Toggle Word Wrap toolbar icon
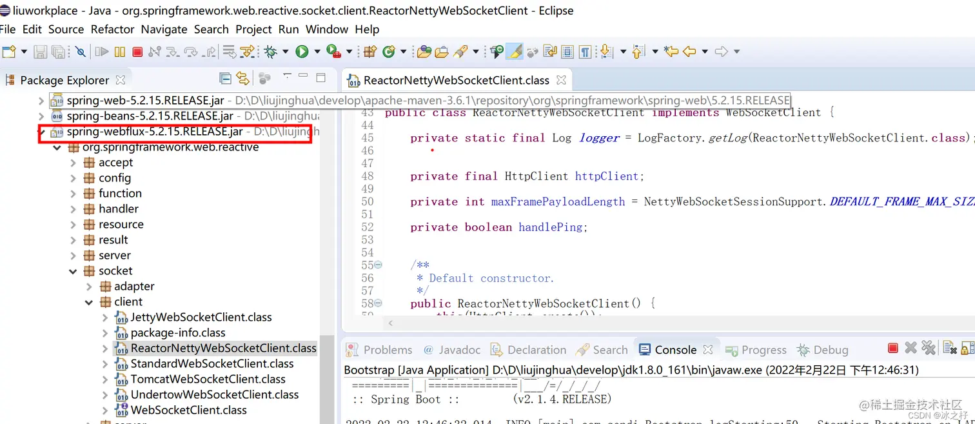Viewport: 975px width, 424px height. 550,52
